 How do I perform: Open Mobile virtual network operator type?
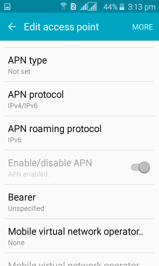pyautogui.click(x=79, y=236)
